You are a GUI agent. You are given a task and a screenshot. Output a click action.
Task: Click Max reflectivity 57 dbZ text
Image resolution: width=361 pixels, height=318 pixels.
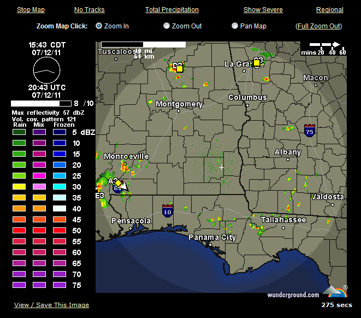pos(48,113)
